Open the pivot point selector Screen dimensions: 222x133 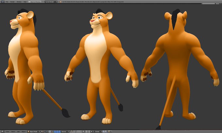tap(47, 131)
